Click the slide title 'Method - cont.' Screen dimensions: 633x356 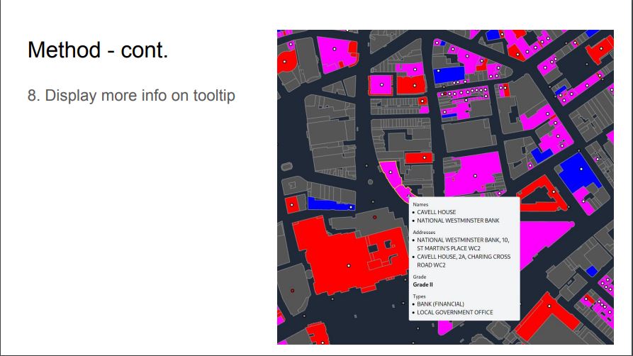pos(98,50)
